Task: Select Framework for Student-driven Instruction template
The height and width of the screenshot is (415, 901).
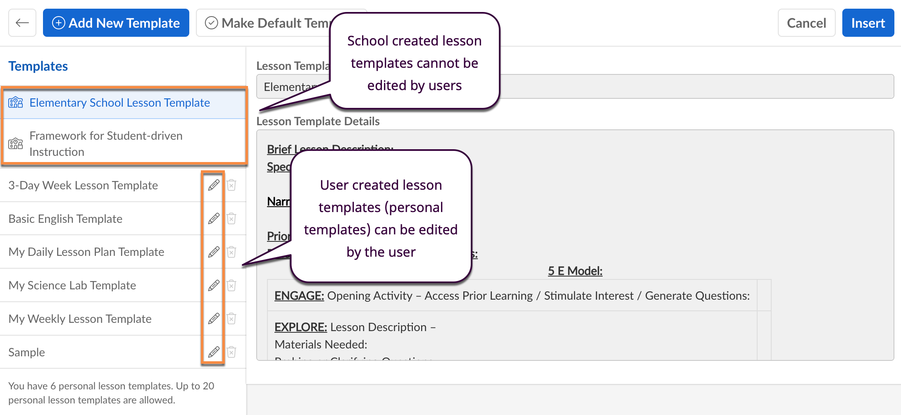Action: pos(106,143)
